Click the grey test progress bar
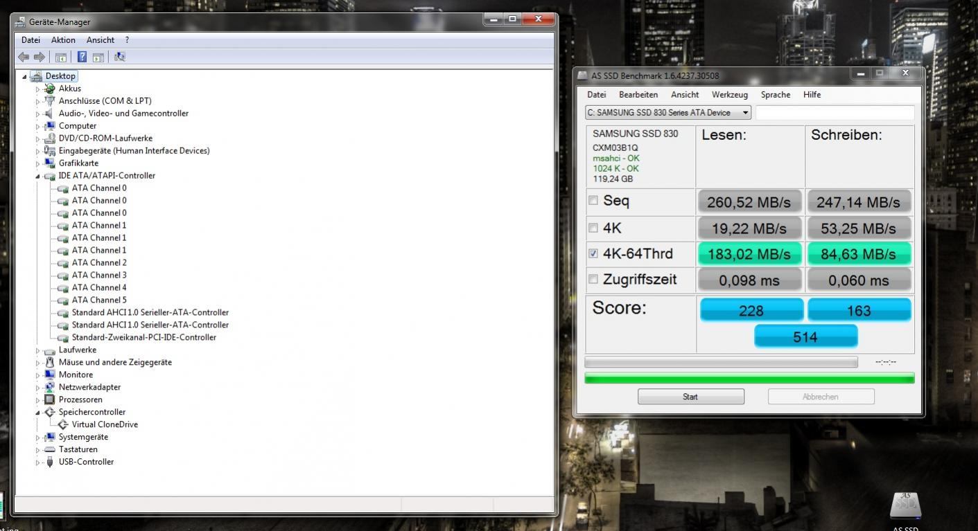978x531 pixels. [x=721, y=362]
